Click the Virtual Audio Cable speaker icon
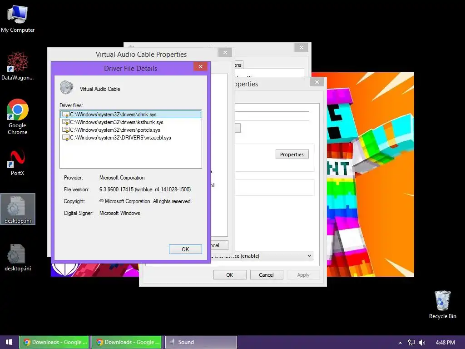 (x=66, y=88)
